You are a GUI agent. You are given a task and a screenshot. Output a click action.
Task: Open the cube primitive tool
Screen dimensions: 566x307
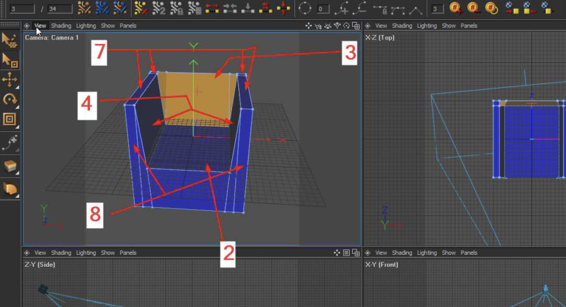coord(9,166)
